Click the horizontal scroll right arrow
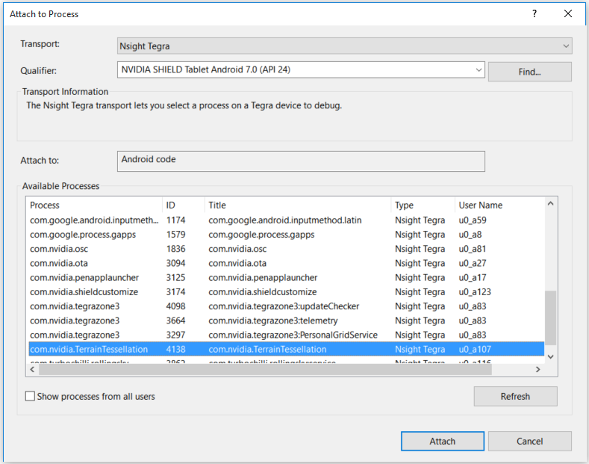589x464 pixels. click(x=538, y=370)
